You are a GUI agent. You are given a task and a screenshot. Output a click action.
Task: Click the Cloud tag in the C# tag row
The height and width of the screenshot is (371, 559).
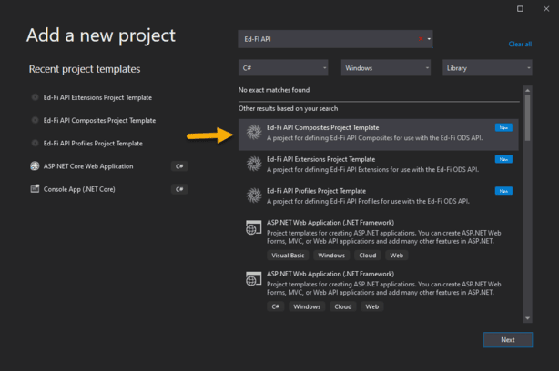(x=343, y=306)
